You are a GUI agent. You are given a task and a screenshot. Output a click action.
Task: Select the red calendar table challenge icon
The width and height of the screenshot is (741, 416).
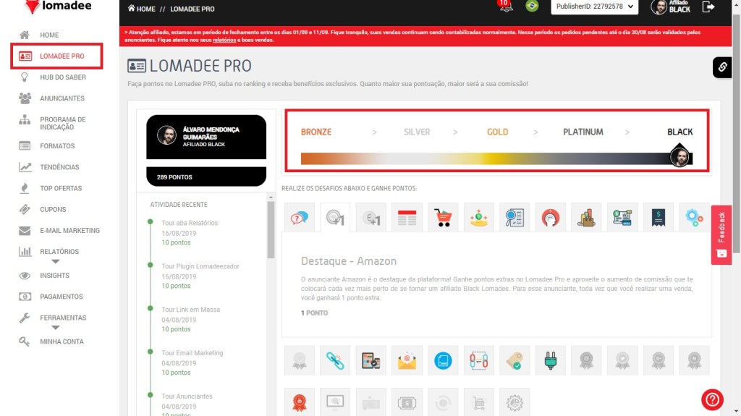pos(407,217)
